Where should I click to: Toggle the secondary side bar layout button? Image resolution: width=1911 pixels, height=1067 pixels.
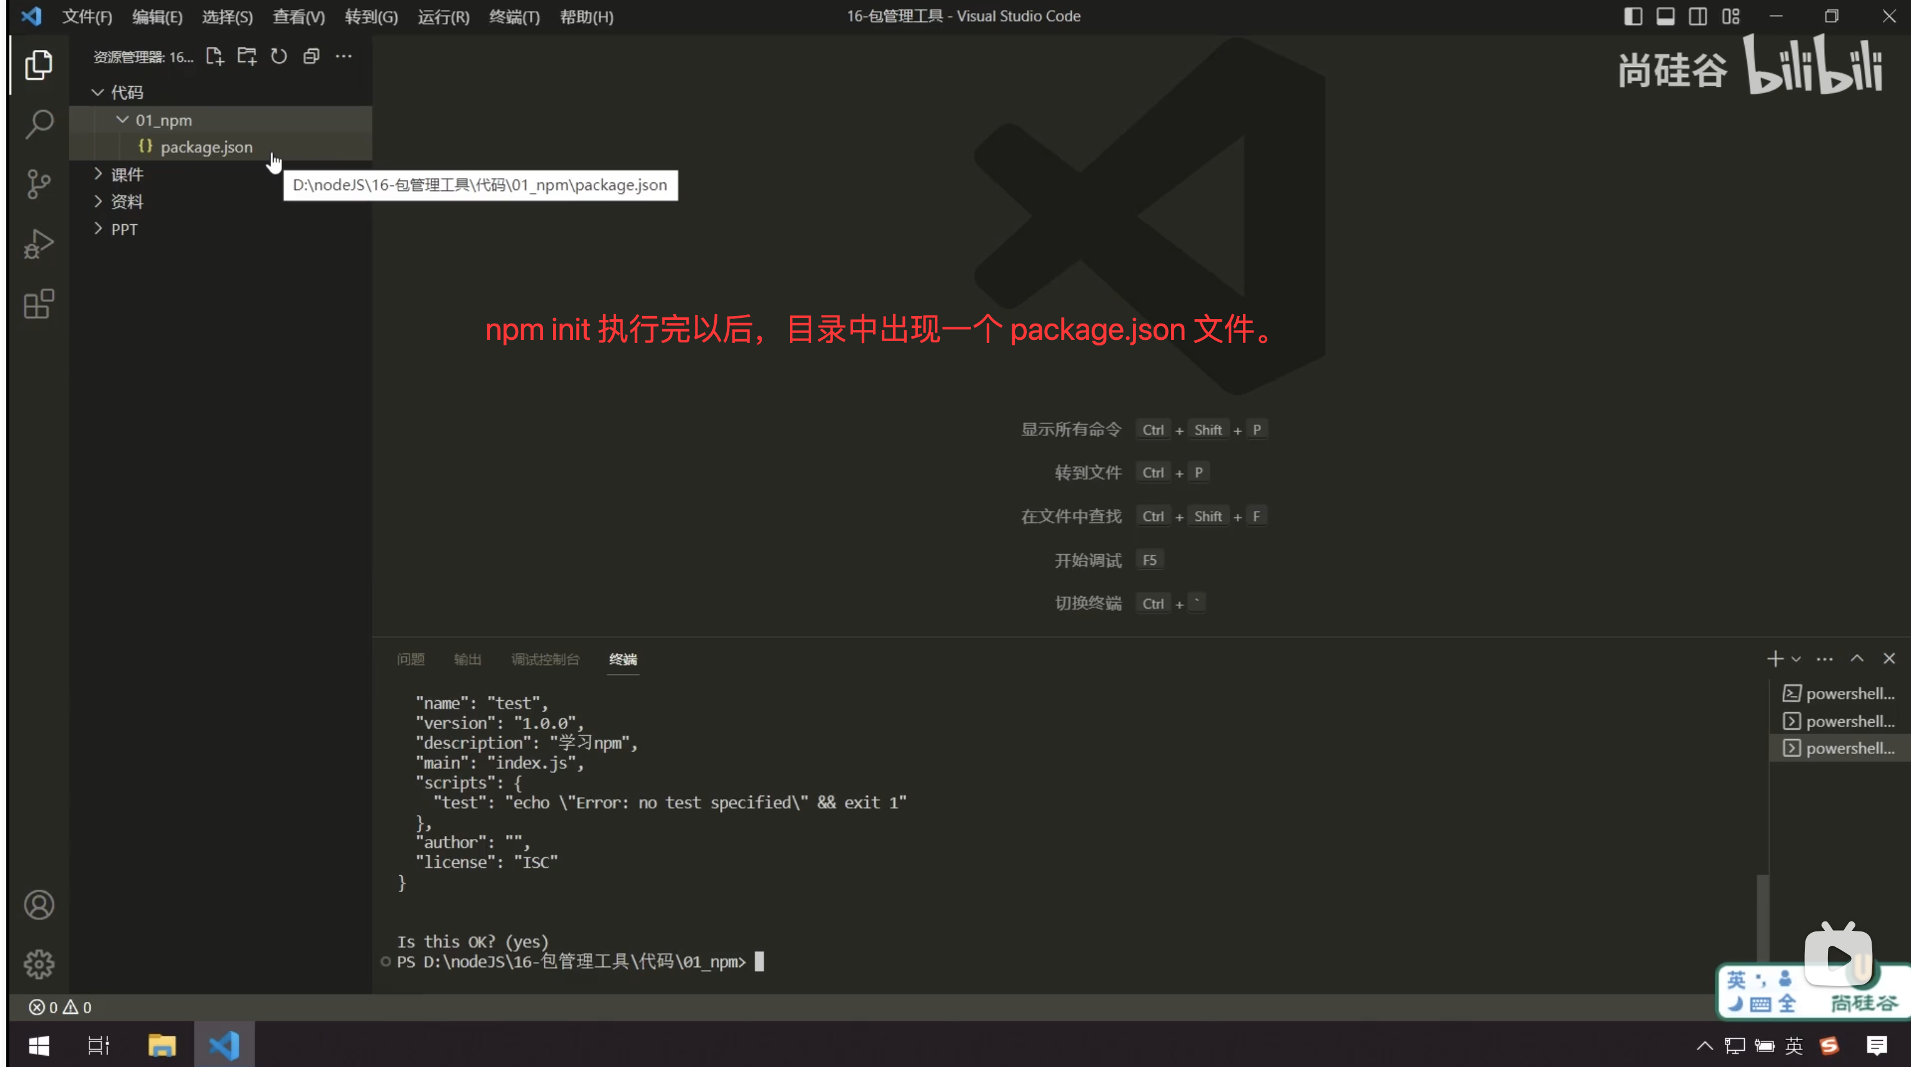pos(1697,16)
